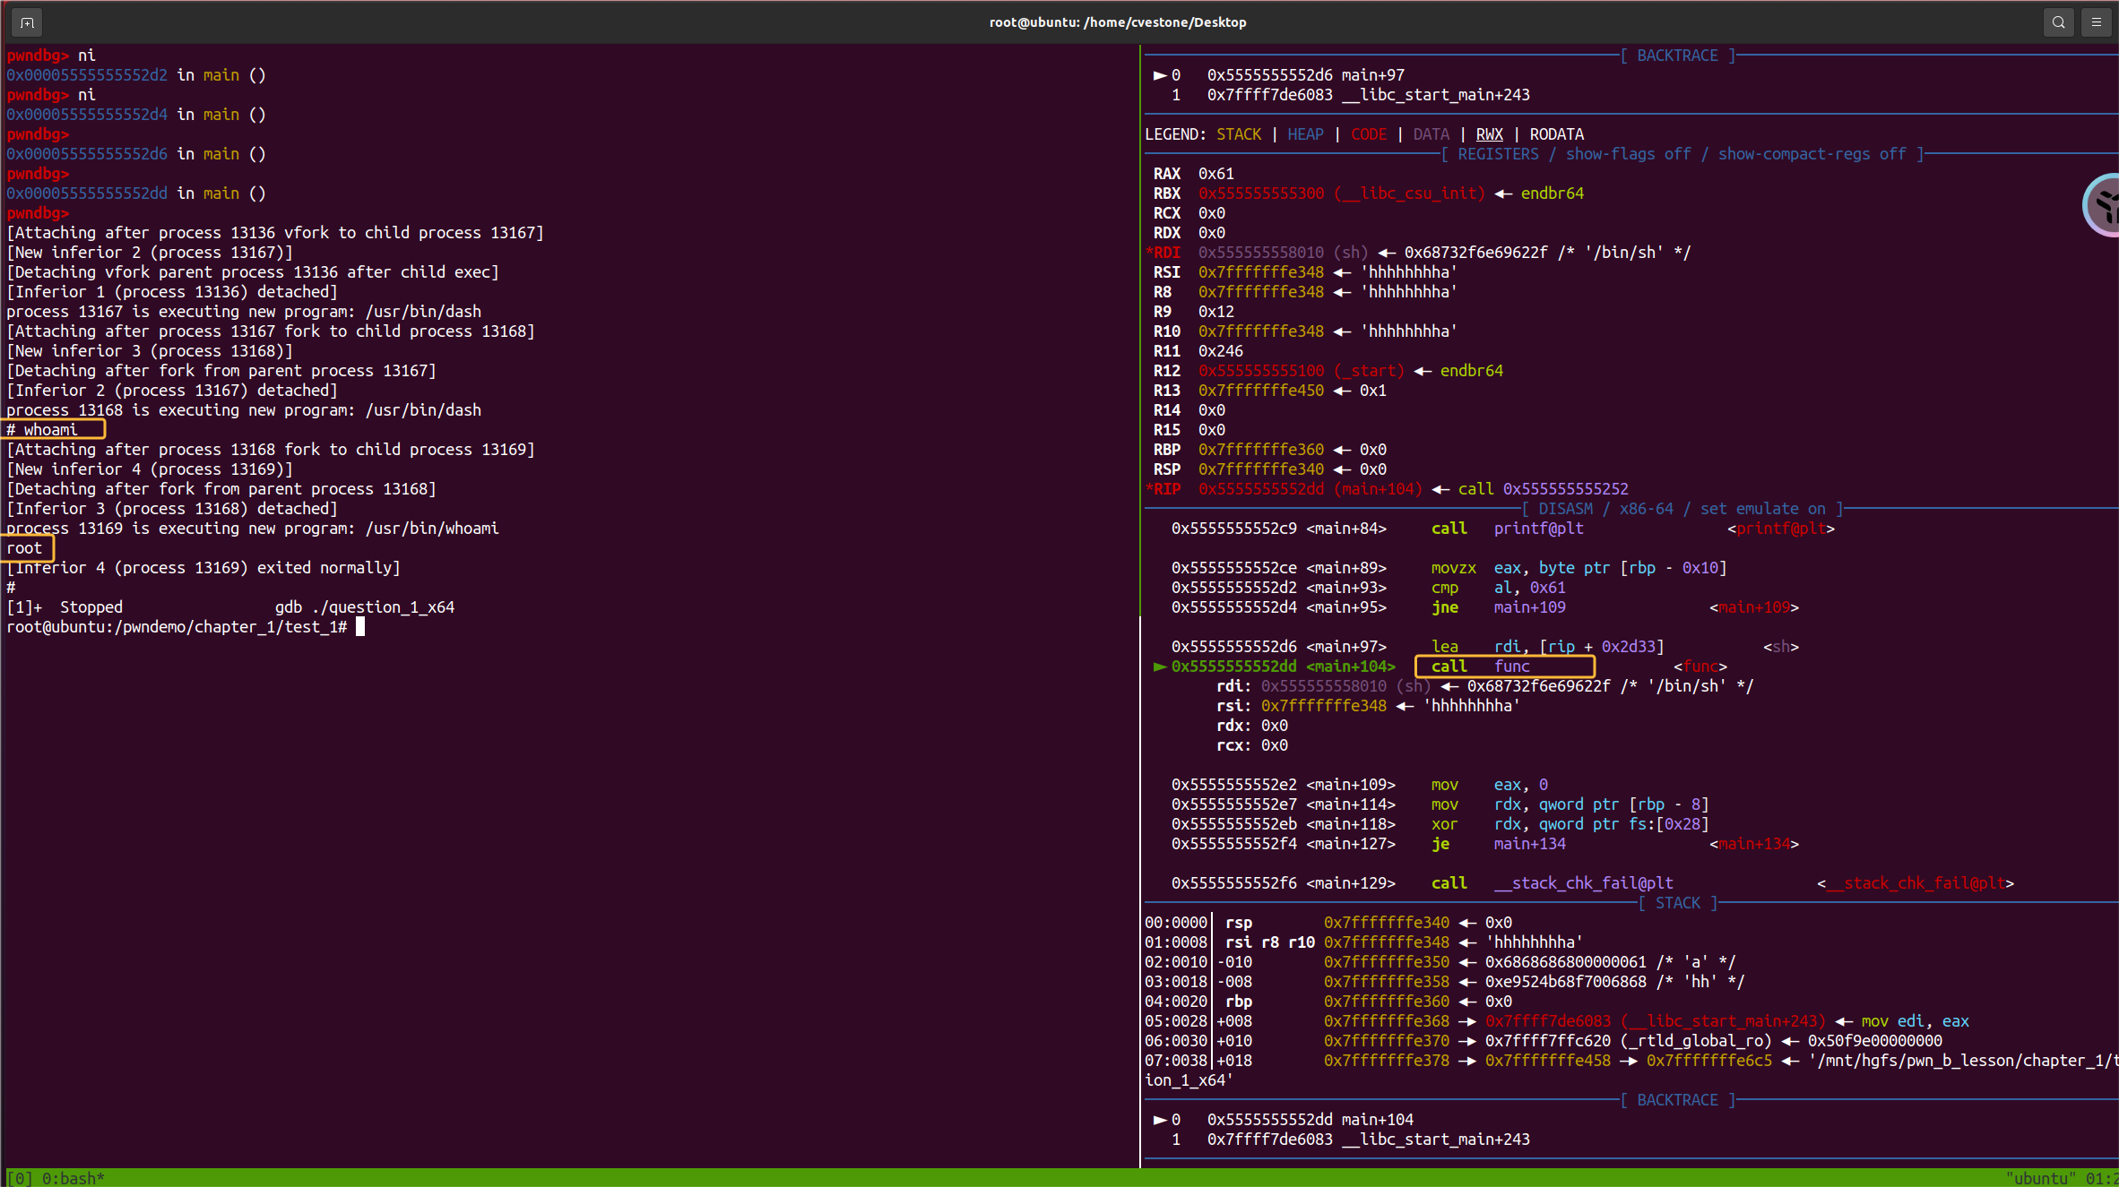Open the hamburger menu icon
This screenshot has height=1187, width=2119.
2097,22
